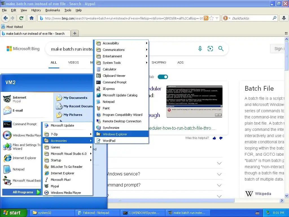
Task: Click the horizontal page scrollbar thumb
Action: coord(171,200)
